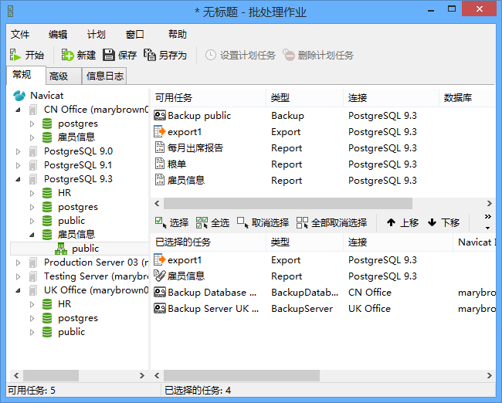
Task: Click the Delete Schedule (删除计划任务) icon
Action: coord(289,55)
